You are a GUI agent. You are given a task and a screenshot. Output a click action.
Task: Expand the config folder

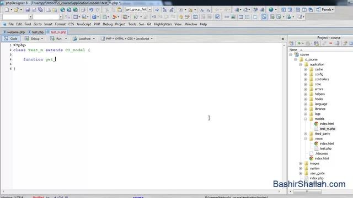coord(306,74)
